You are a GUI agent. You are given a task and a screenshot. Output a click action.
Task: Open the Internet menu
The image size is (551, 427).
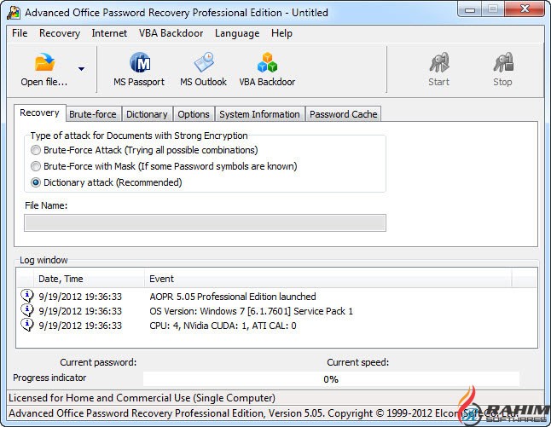[109, 33]
